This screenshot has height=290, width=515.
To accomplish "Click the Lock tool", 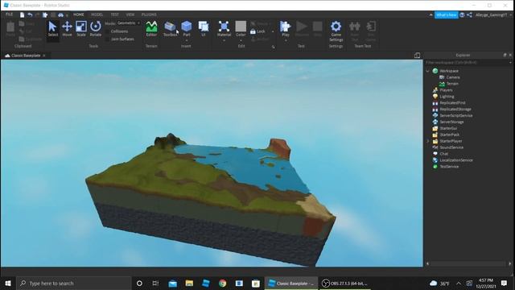I will [x=257, y=31].
